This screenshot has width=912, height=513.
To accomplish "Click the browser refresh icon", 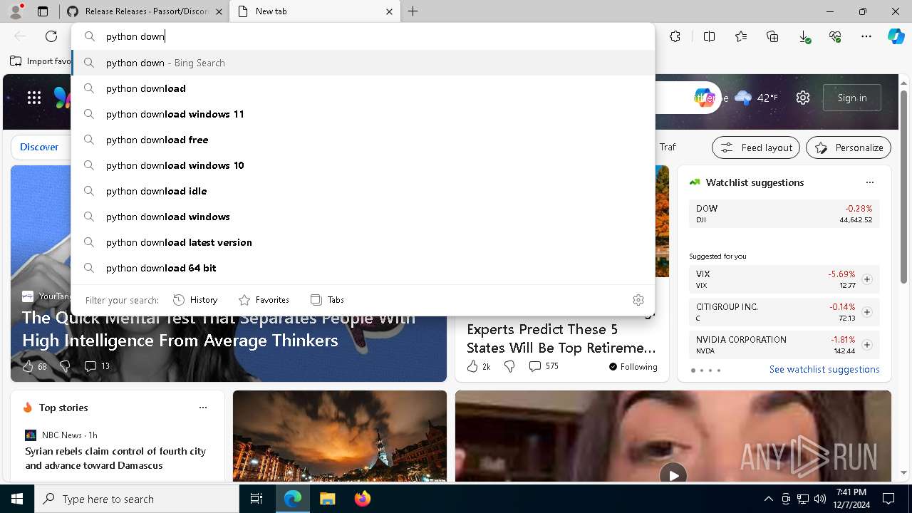I will point(51,36).
